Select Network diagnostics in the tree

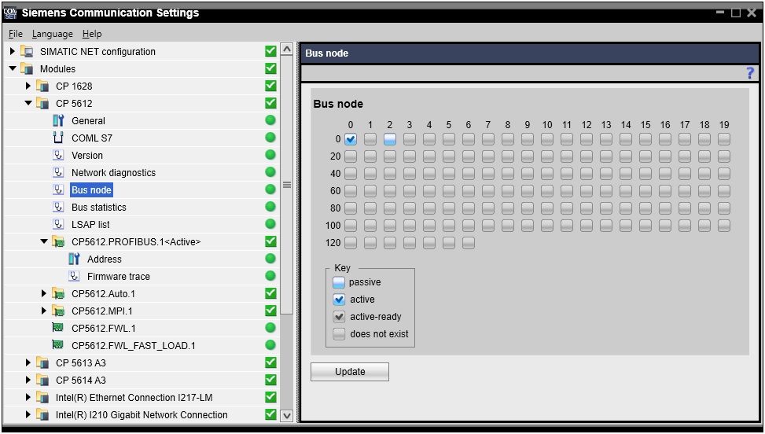(114, 173)
